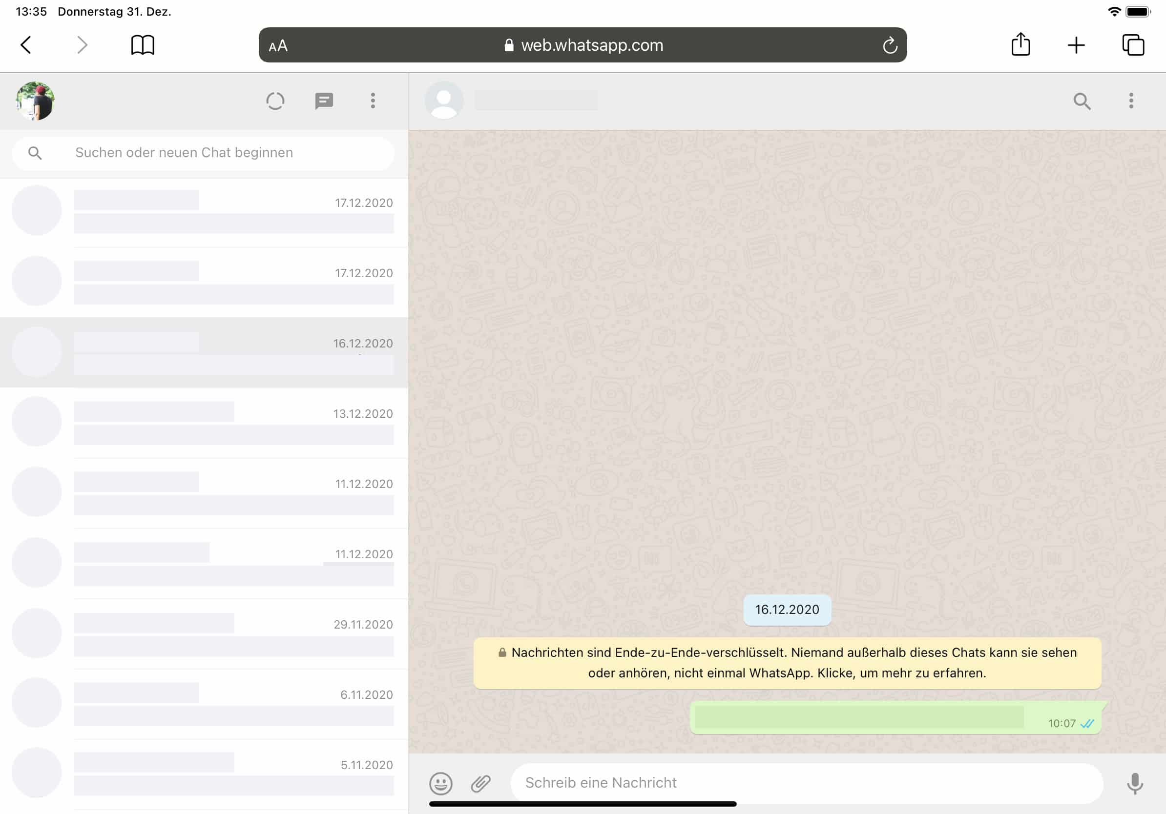Tap the web.whatsapp.com address bar
Screen dimensions: 1166x814
click(583, 45)
